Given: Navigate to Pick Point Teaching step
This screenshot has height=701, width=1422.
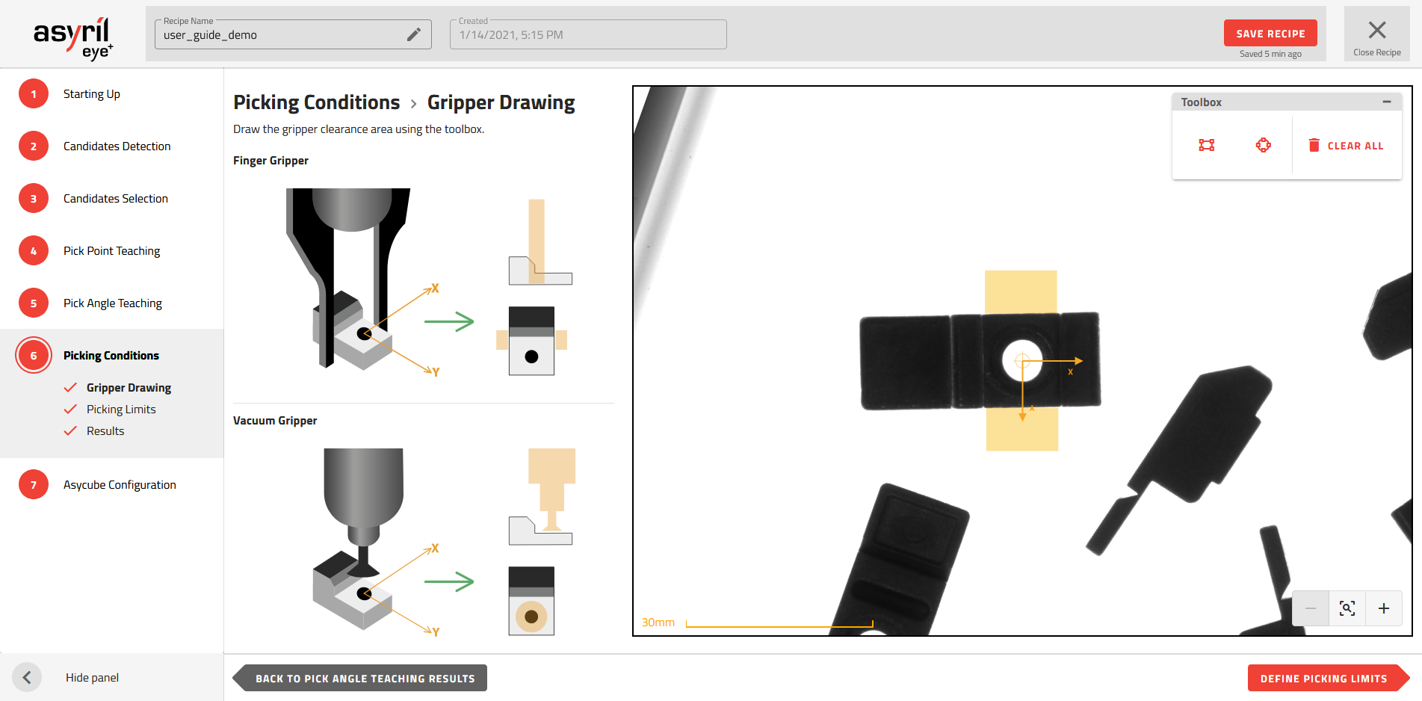Looking at the screenshot, I should [111, 251].
